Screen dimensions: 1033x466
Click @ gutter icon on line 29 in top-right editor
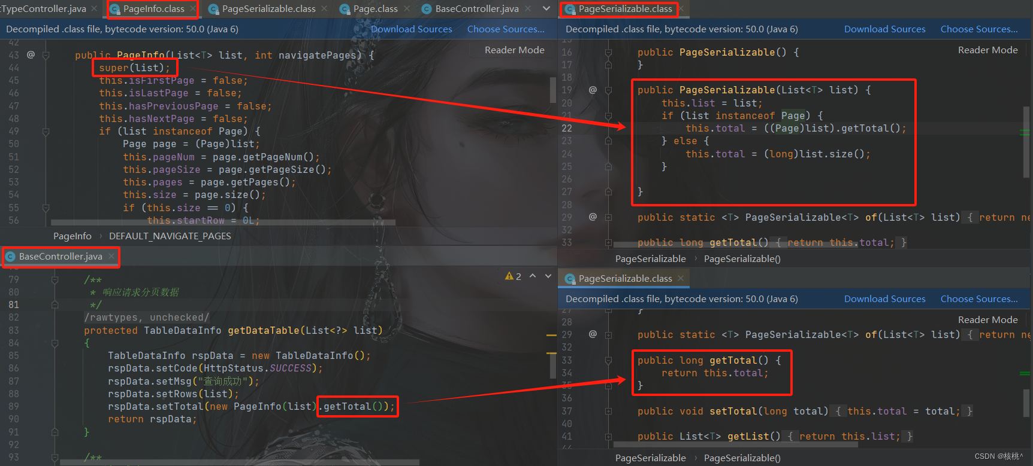point(593,217)
